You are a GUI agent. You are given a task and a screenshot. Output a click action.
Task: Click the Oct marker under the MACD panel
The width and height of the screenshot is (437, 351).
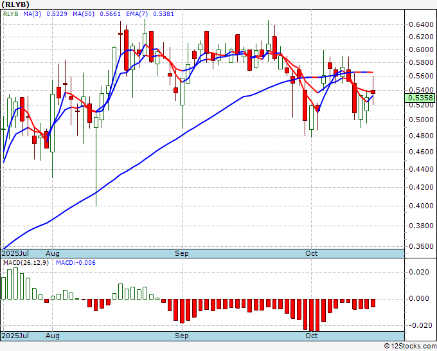pos(312,336)
